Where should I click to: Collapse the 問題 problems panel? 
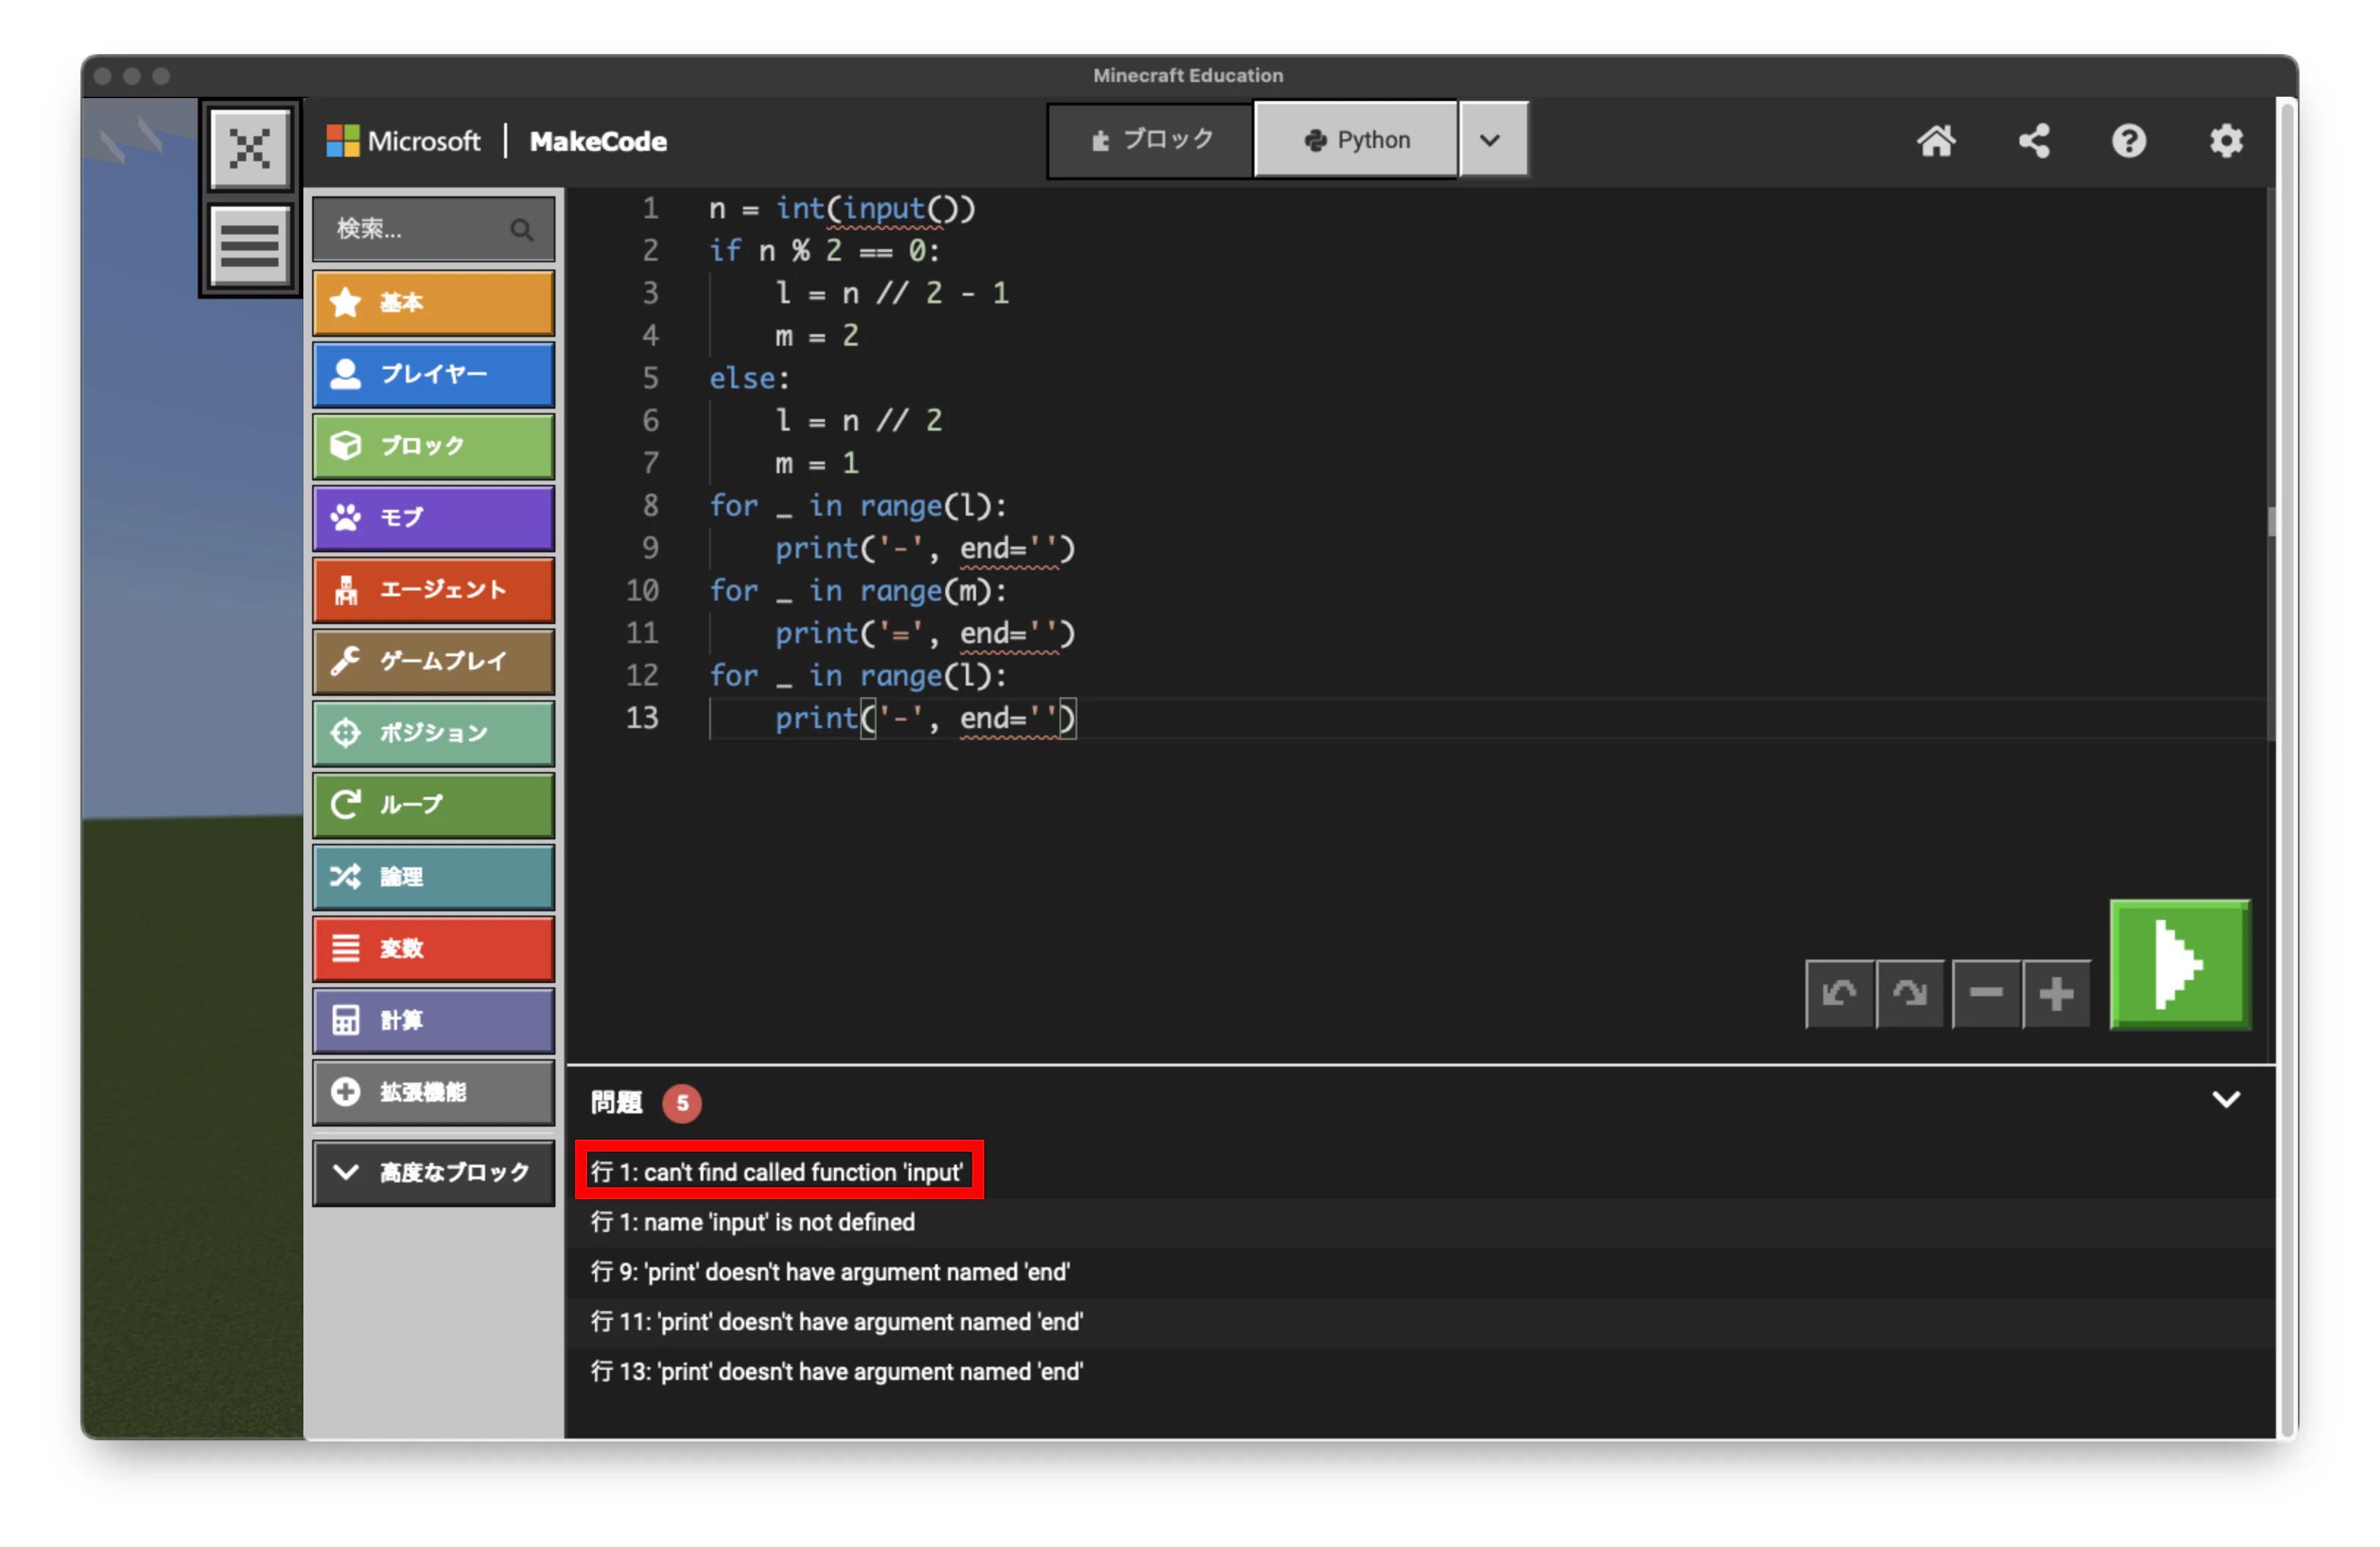(2226, 1099)
